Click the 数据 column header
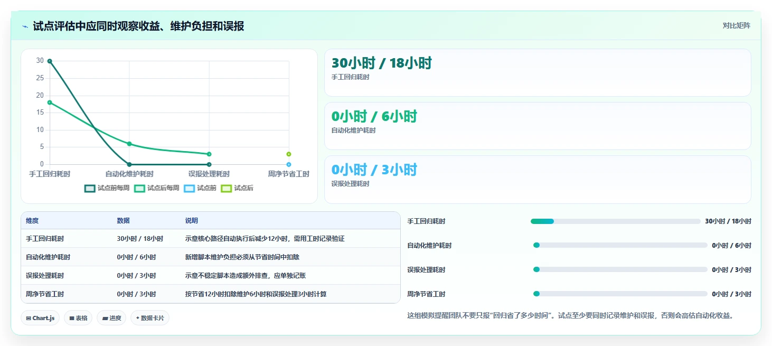The width and height of the screenshot is (772, 346). (124, 221)
